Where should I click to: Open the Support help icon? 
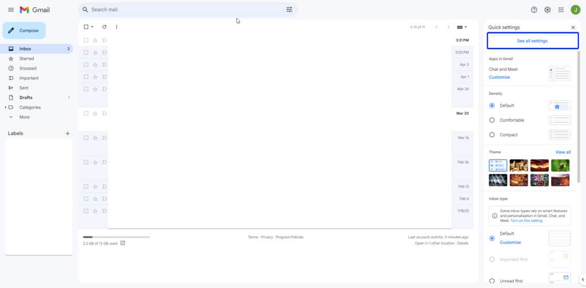[x=534, y=10]
